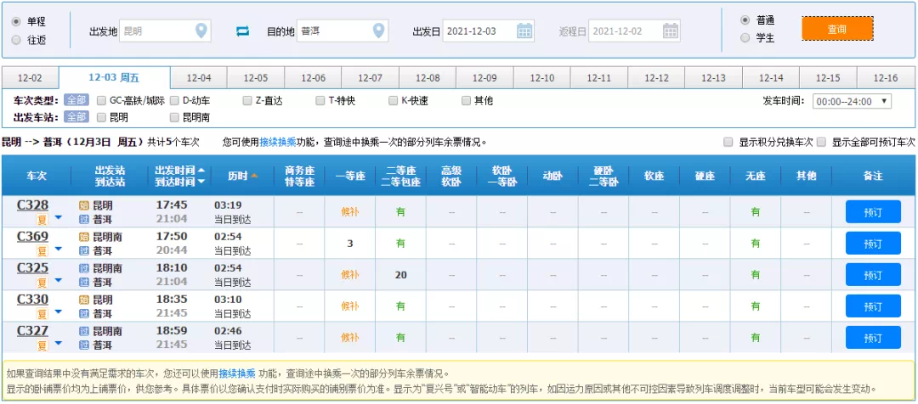Screen dimensions: 918x404
Task: Click the sort arrow beside 历时 header
Action: click(254, 176)
